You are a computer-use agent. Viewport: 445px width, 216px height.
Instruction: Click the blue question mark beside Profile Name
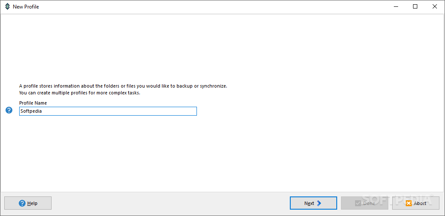click(9, 111)
